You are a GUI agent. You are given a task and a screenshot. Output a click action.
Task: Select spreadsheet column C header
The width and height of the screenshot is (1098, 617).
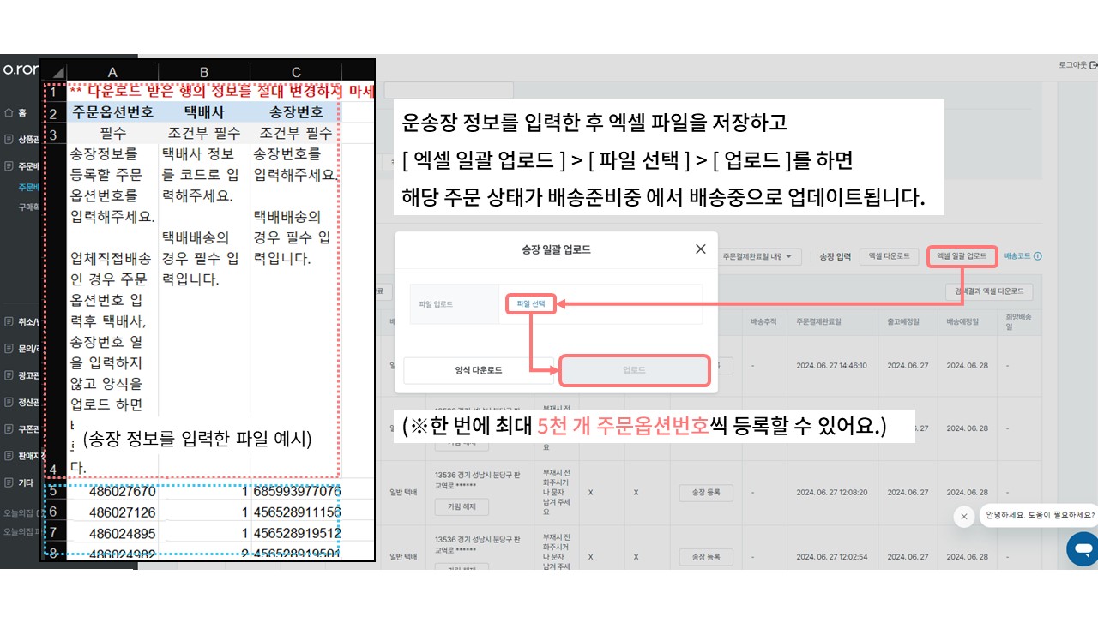296,72
